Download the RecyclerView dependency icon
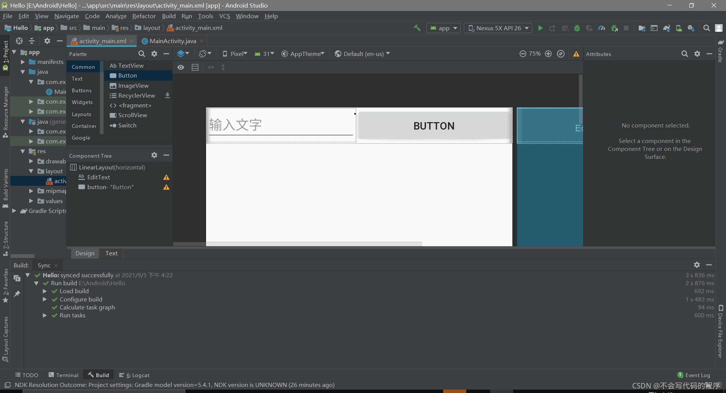 [x=168, y=95]
